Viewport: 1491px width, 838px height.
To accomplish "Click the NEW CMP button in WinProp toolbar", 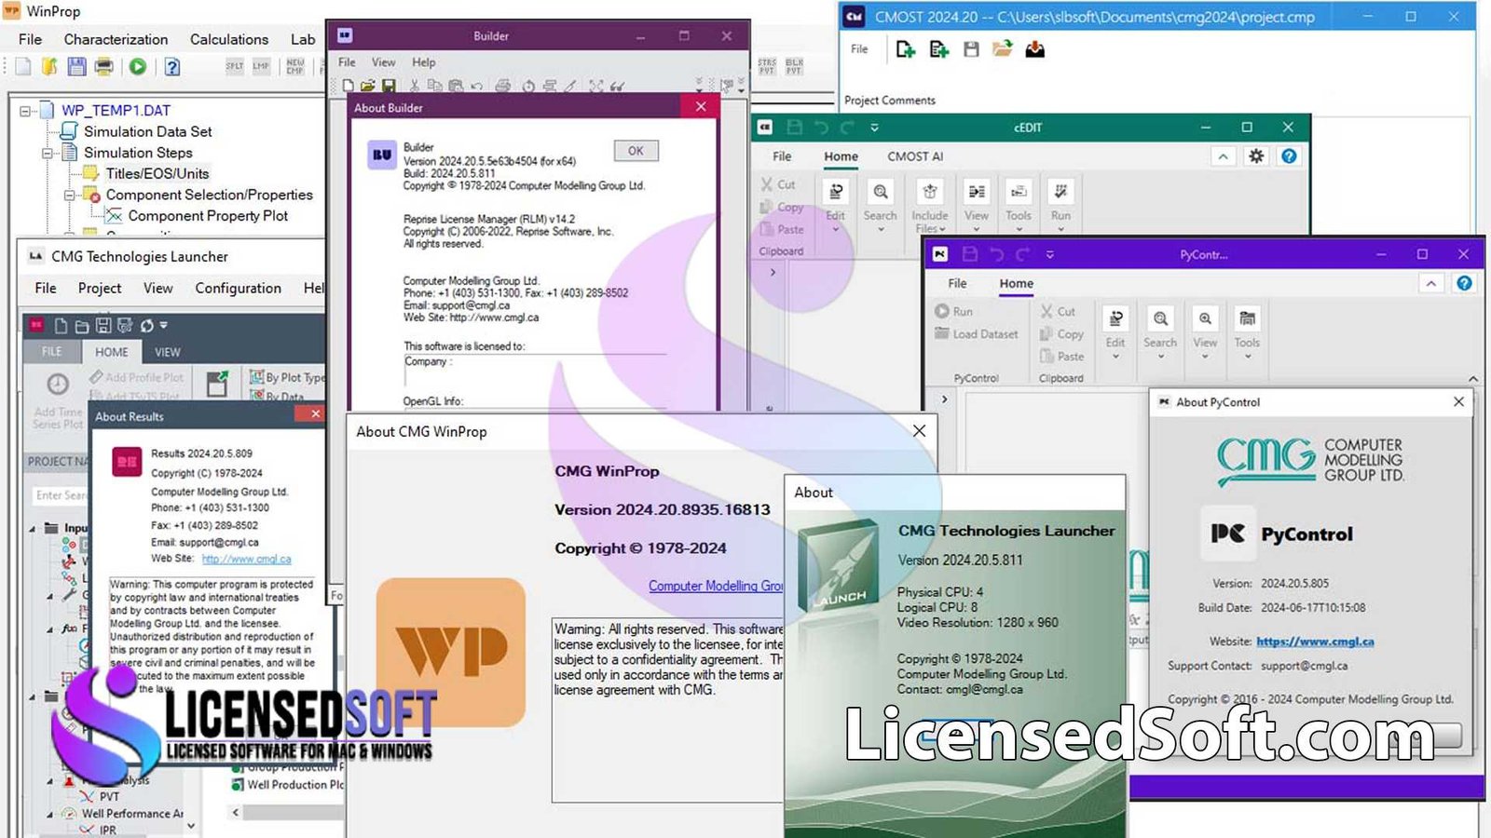I will (295, 67).
